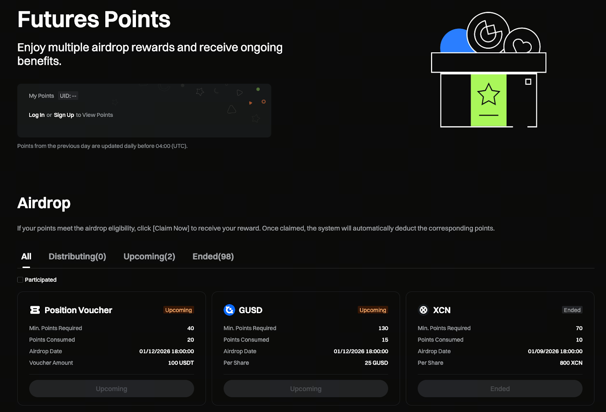
Task: Click the orange Upcoming badge on GUSD
Action: 373,310
